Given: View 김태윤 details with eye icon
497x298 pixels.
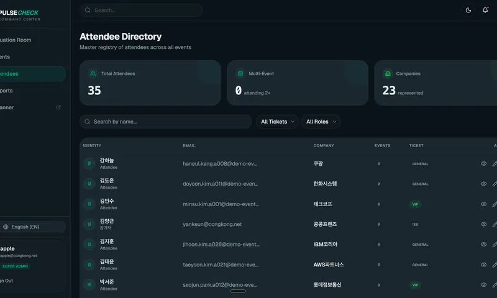Looking at the screenshot, I should (483, 264).
